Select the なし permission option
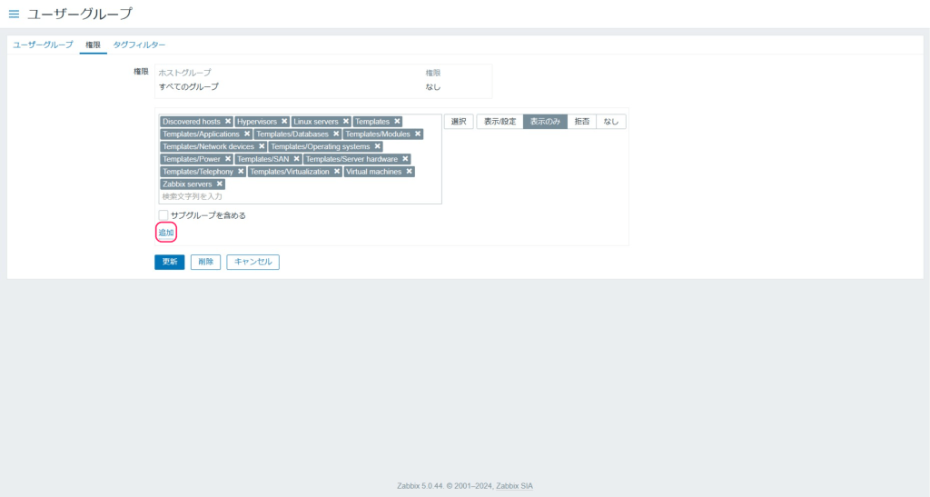Screen dimensions: 930x497 click(x=611, y=122)
